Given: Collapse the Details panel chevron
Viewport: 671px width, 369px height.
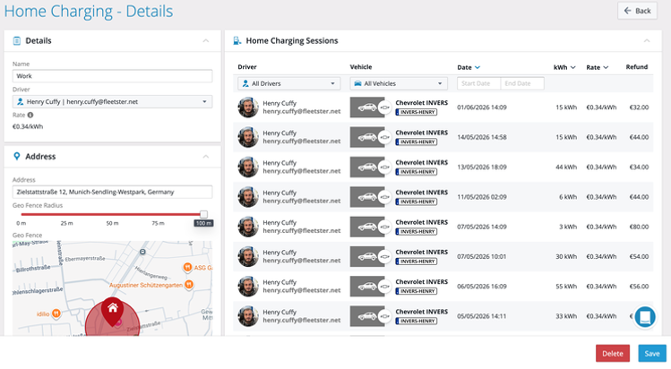Looking at the screenshot, I should (x=206, y=40).
